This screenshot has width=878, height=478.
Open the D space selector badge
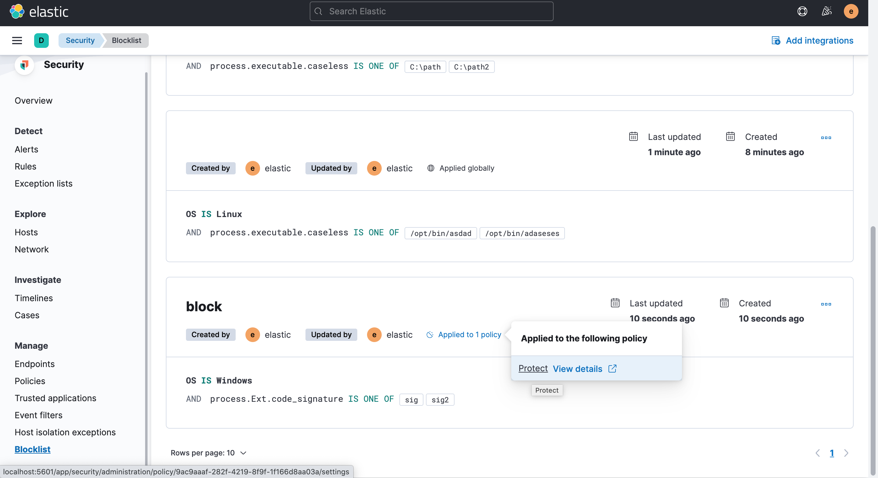coord(41,41)
